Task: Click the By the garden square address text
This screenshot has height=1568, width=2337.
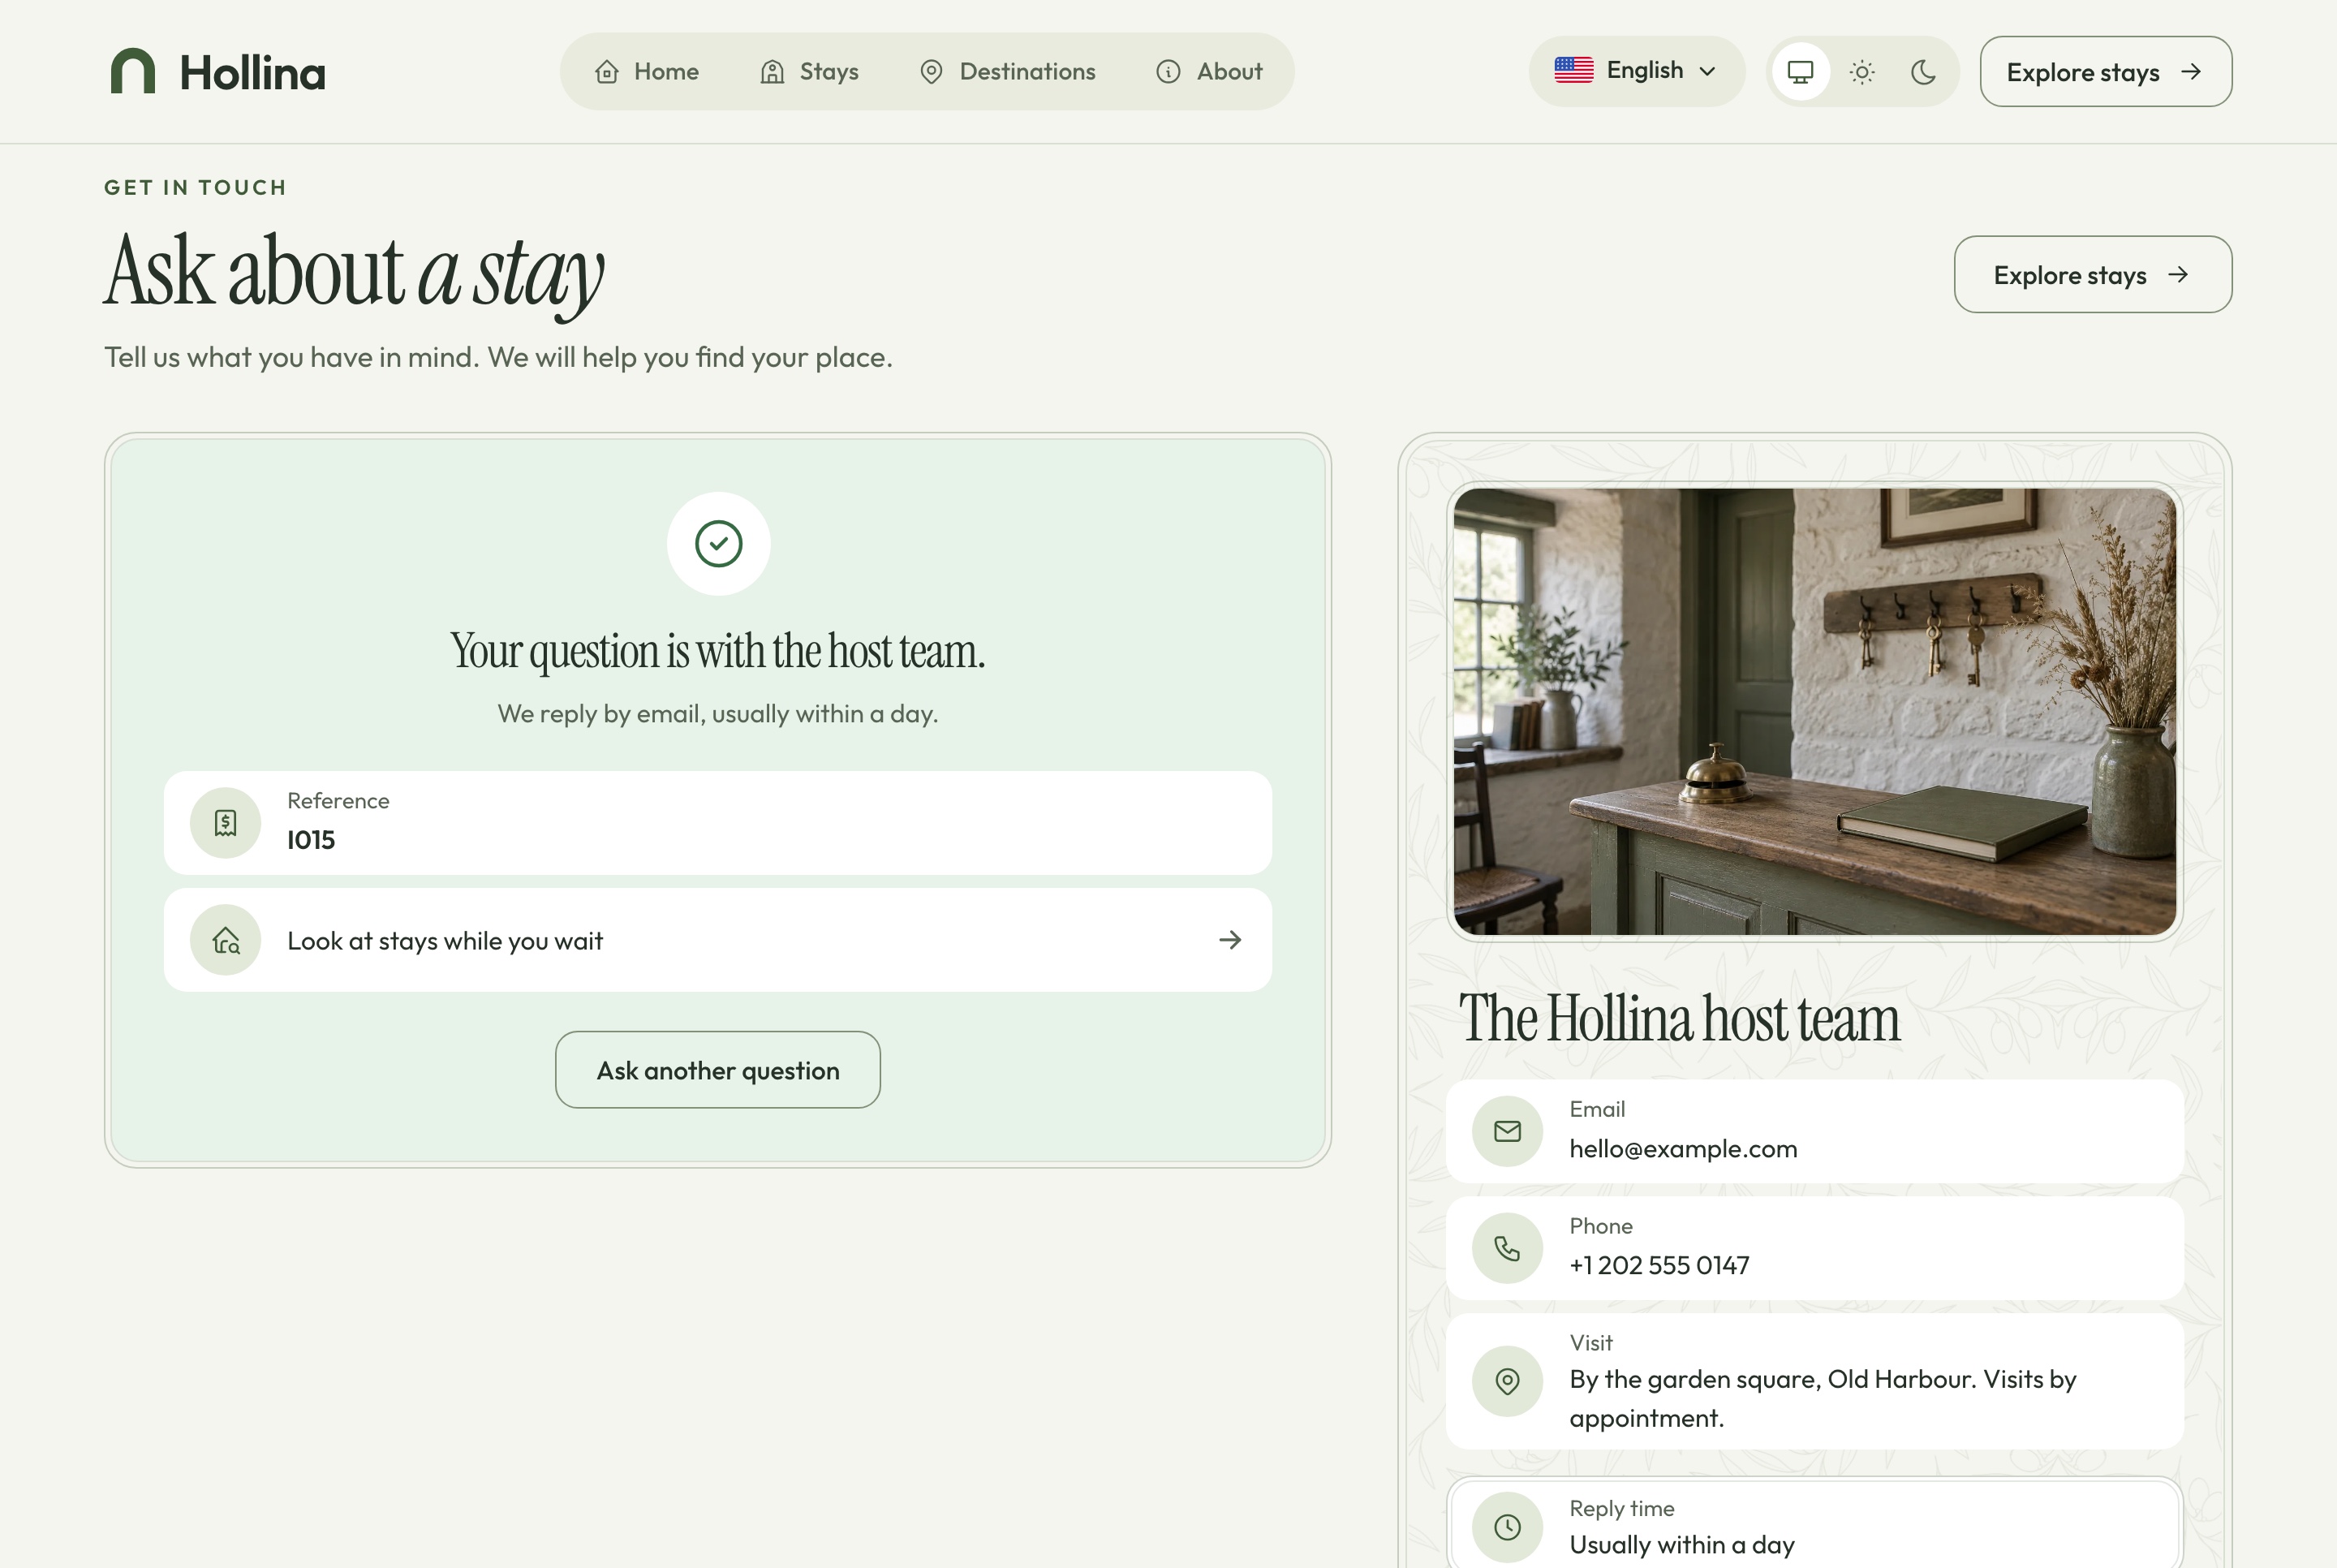Action: [1823, 1399]
